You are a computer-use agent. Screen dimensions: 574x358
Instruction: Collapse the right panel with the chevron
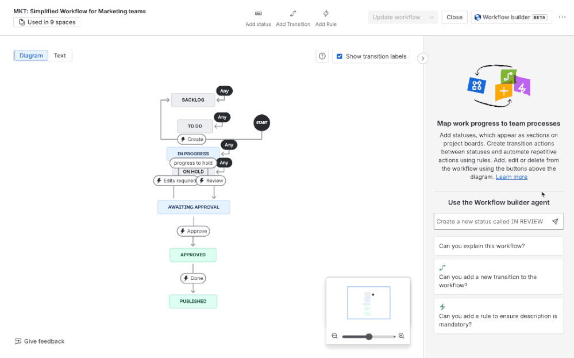point(423,58)
